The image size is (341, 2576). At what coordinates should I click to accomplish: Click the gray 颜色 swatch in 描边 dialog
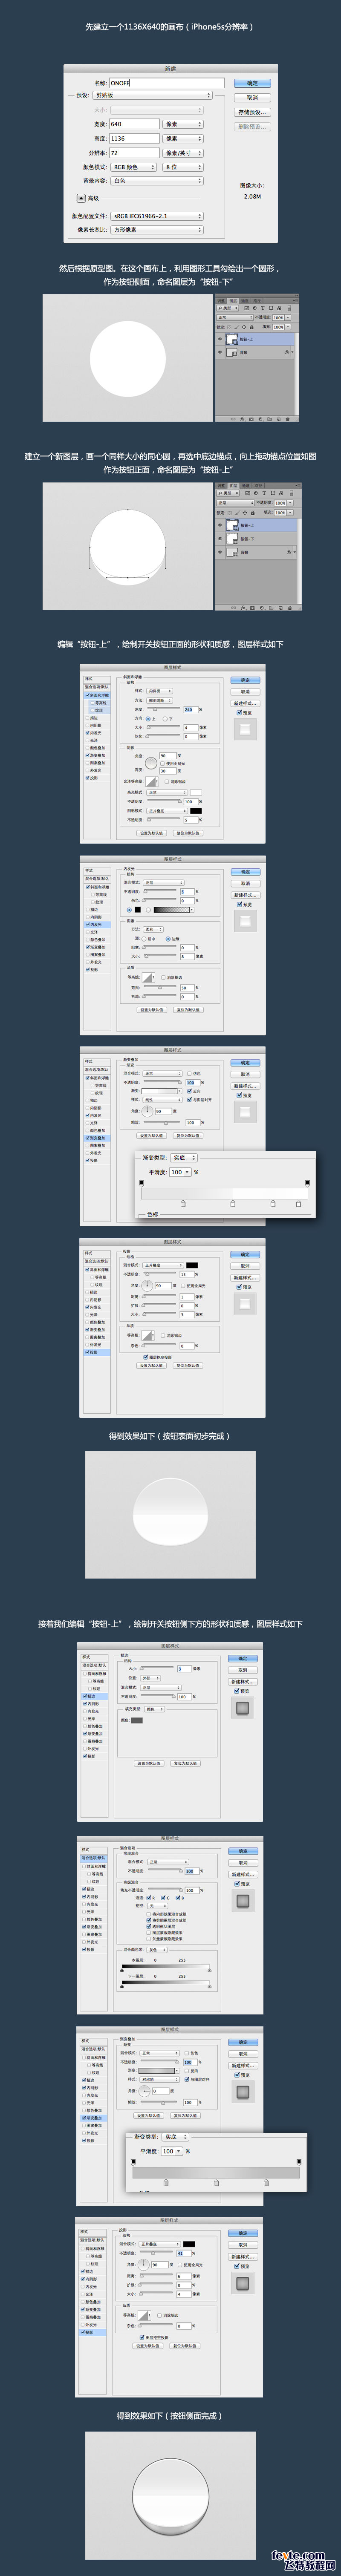[137, 1720]
